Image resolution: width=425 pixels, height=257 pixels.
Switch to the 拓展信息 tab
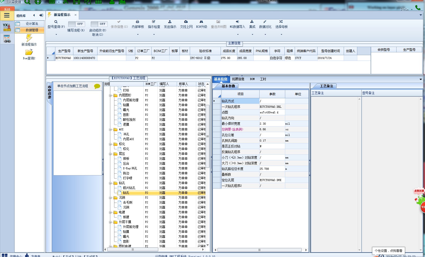238,79
